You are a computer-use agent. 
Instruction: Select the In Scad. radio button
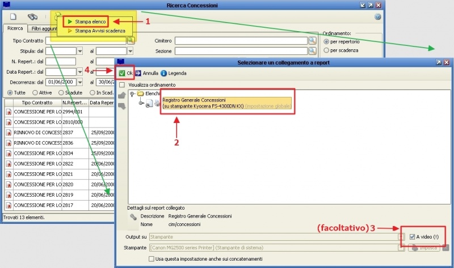tap(93, 93)
